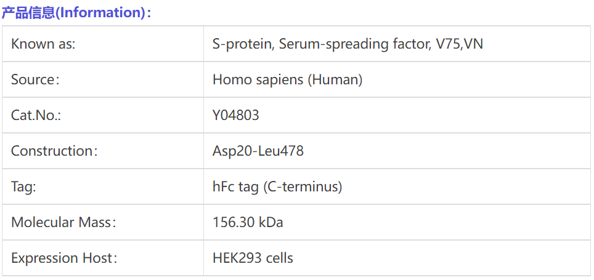
Task: Click the "Molecular Mass:" label cell
Action: pos(63,222)
